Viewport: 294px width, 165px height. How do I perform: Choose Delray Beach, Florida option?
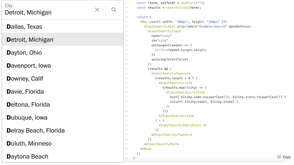[x=63, y=130]
